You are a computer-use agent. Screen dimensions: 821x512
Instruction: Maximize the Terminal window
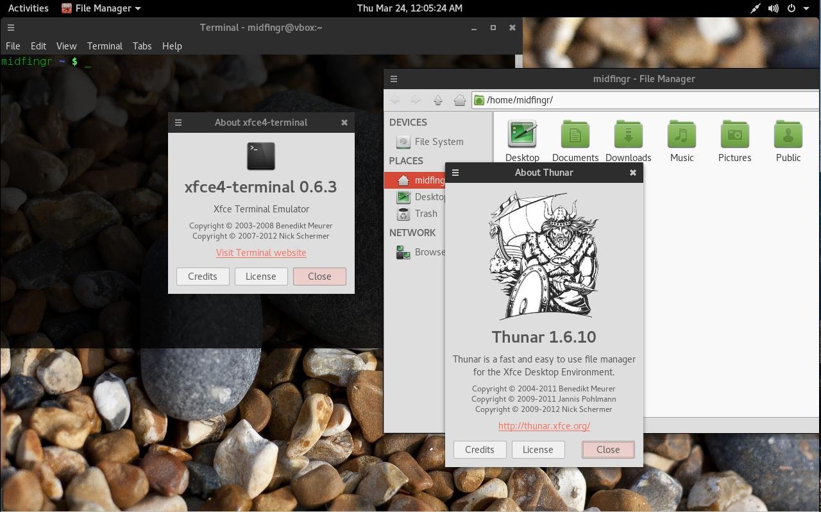493,28
